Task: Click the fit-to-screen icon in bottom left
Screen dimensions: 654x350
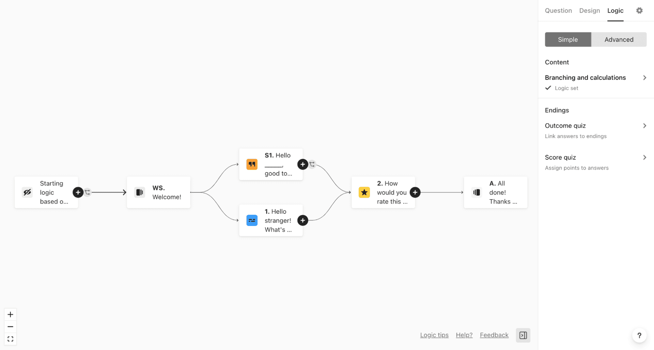Action: [x=10, y=339]
